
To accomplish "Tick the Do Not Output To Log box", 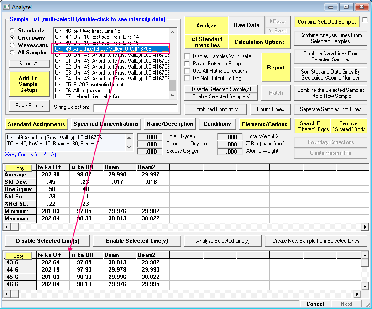I will point(187,78).
